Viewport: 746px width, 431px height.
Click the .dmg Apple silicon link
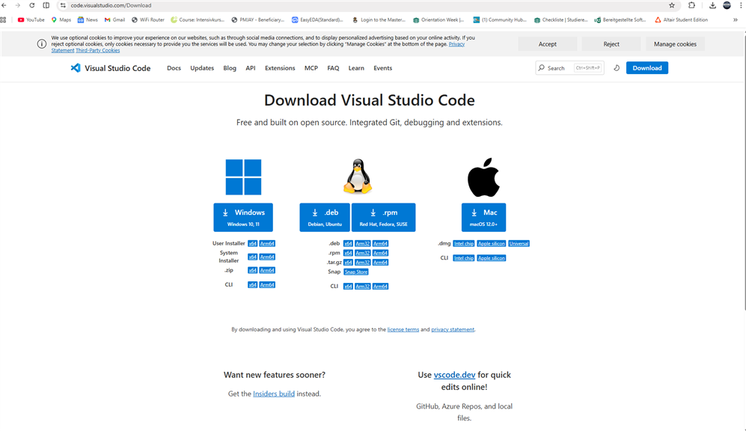(x=491, y=244)
